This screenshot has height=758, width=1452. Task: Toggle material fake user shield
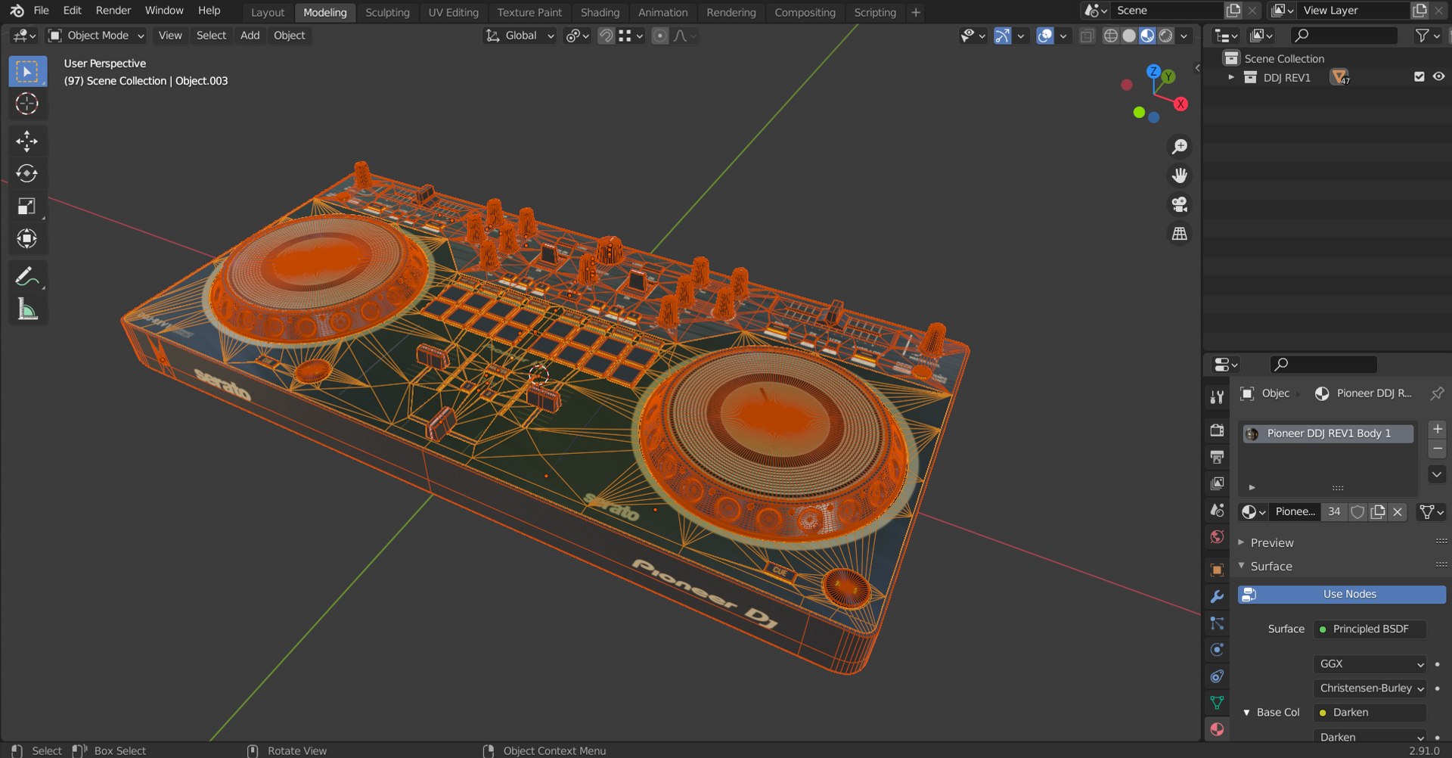pos(1357,512)
